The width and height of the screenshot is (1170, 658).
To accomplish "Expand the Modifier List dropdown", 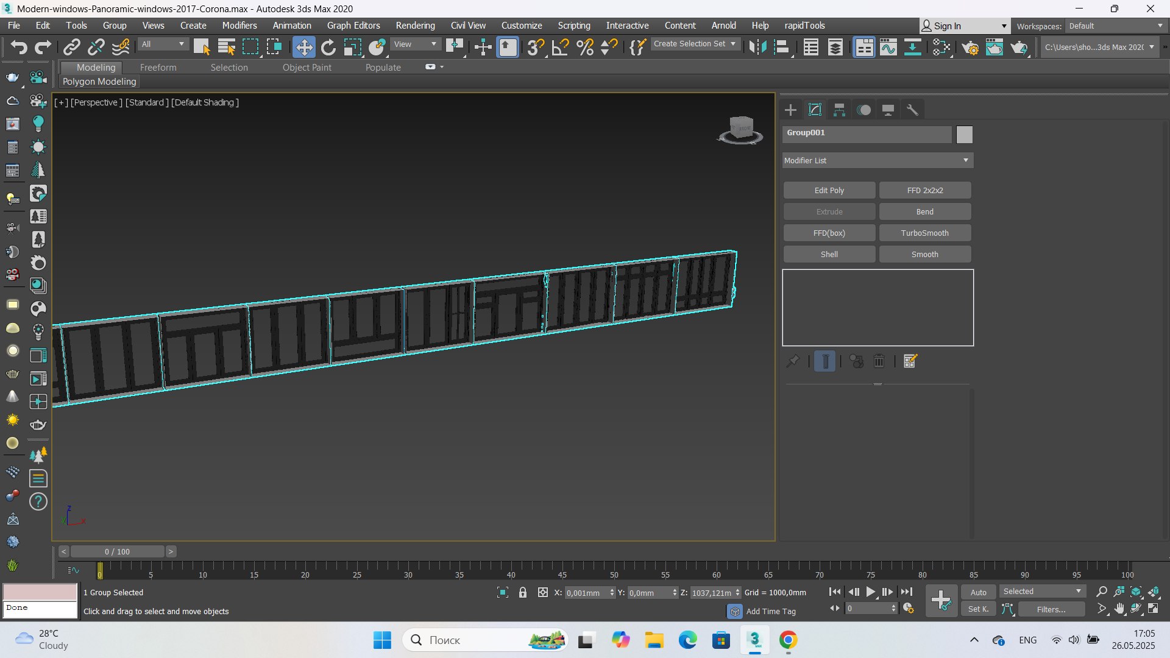I will [877, 160].
